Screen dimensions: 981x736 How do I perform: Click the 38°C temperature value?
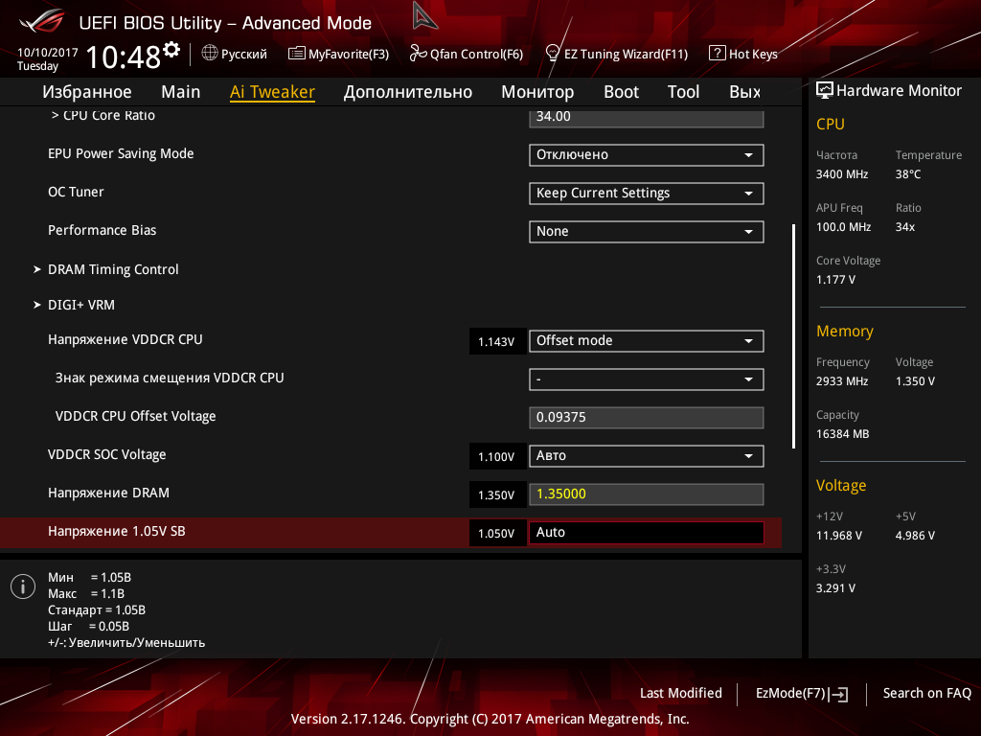point(908,174)
